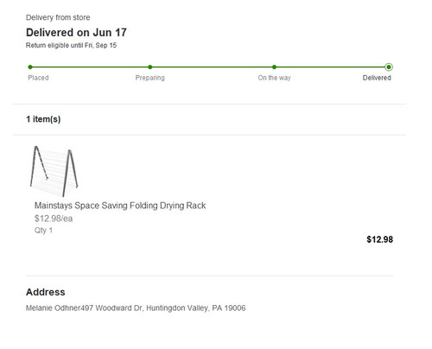Select the On the way status label

tap(274, 78)
